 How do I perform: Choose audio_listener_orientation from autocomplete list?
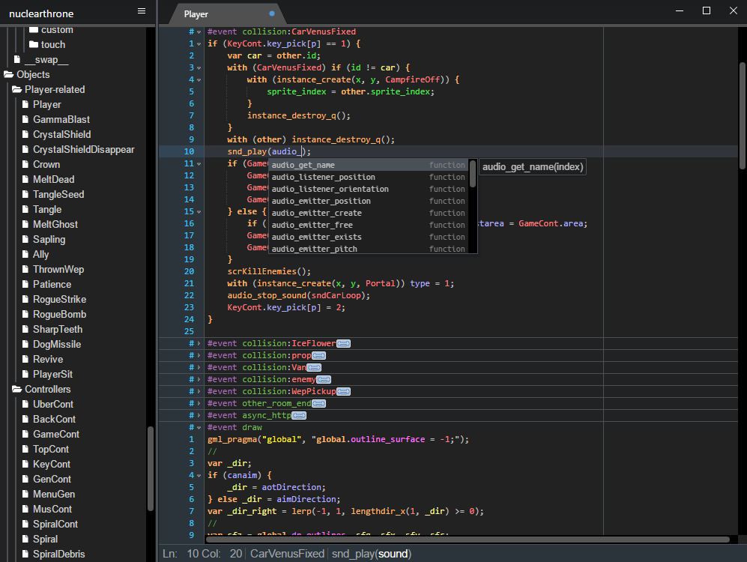[x=369, y=189]
